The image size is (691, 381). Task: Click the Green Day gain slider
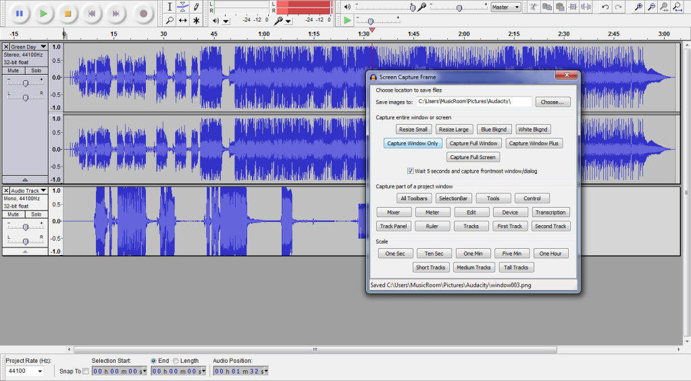pyautogui.click(x=25, y=83)
